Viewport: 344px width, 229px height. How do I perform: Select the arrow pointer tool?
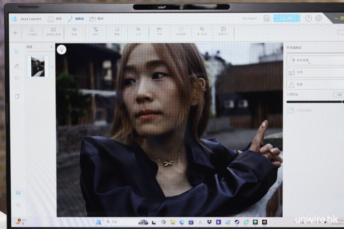tap(16, 52)
